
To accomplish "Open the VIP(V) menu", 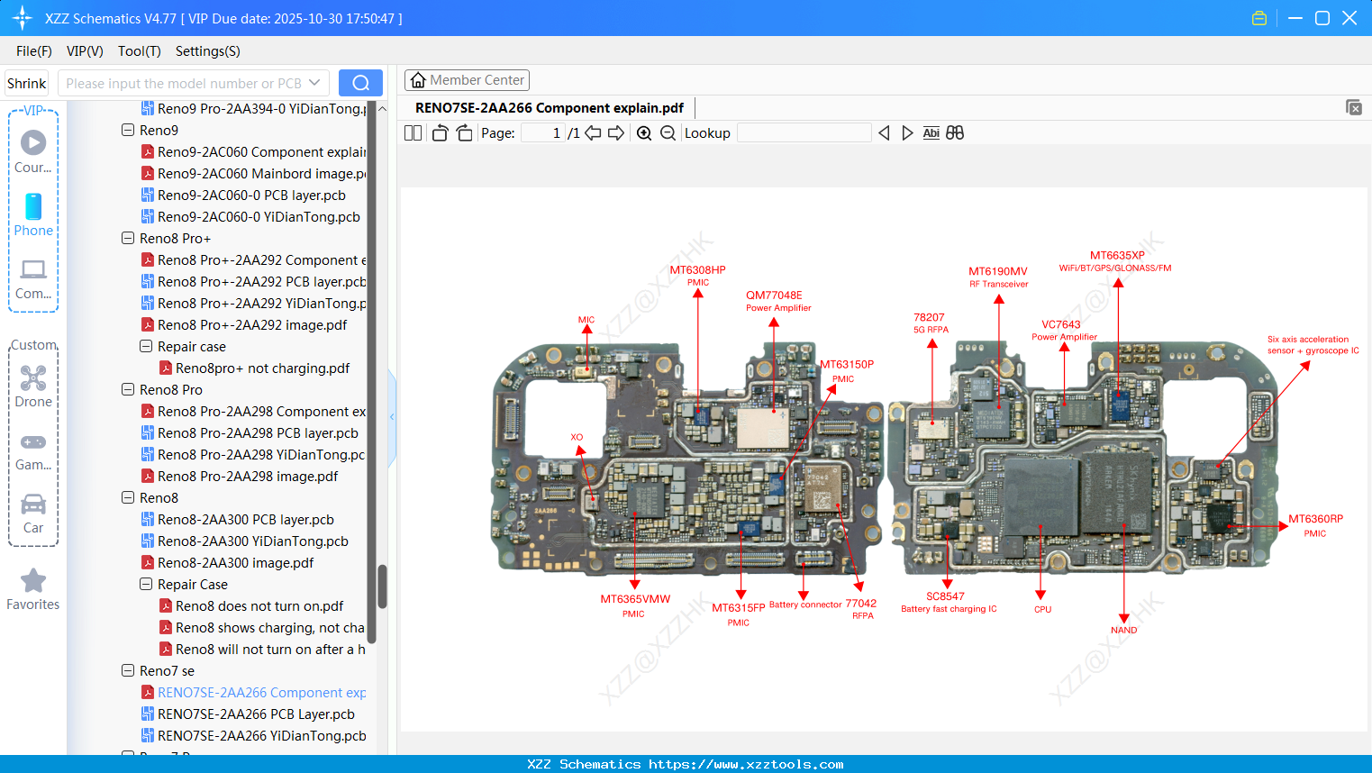I will pyautogui.click(x=84, y=51).
